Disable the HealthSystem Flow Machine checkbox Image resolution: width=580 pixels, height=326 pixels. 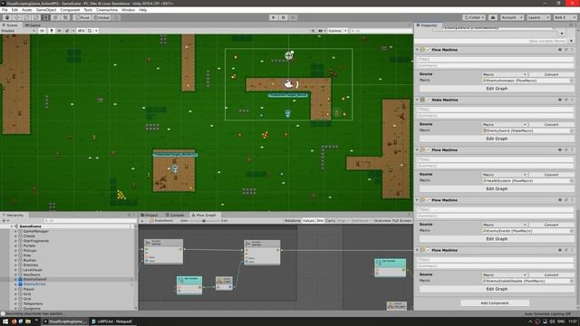point(429,150)
